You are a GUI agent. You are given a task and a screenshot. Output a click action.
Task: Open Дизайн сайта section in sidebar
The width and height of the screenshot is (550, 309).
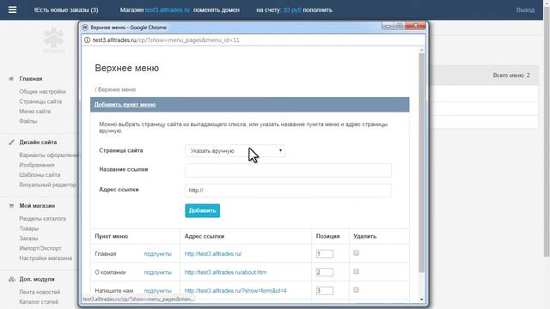(38, 142)
